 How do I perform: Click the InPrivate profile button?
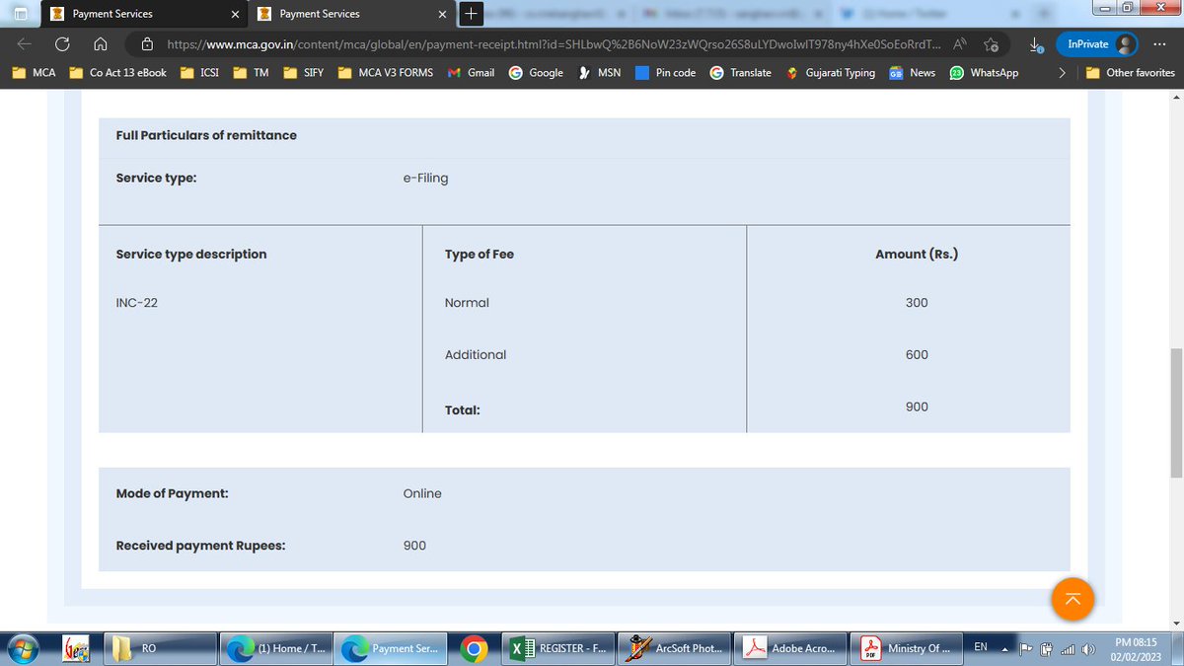[1096, 43]
